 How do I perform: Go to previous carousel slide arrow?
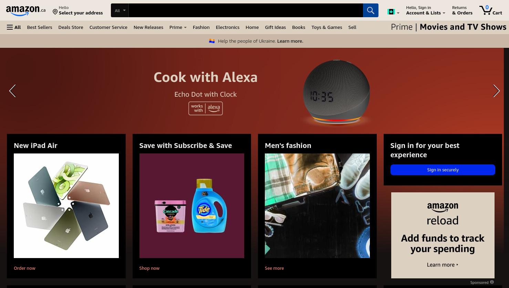[x=12, y=91]
